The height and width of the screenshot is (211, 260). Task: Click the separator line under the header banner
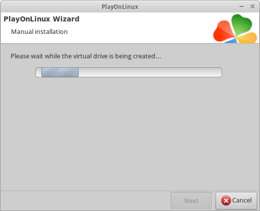coord(130,43)
